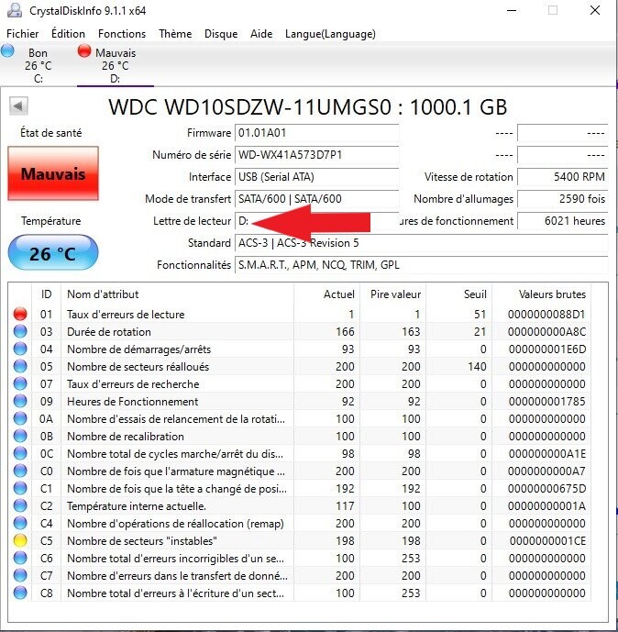This screenshot has height=632, width=618.
Task: Open the Langue(Language) menu
Action: pyautogui.click(x=330, y=34)
